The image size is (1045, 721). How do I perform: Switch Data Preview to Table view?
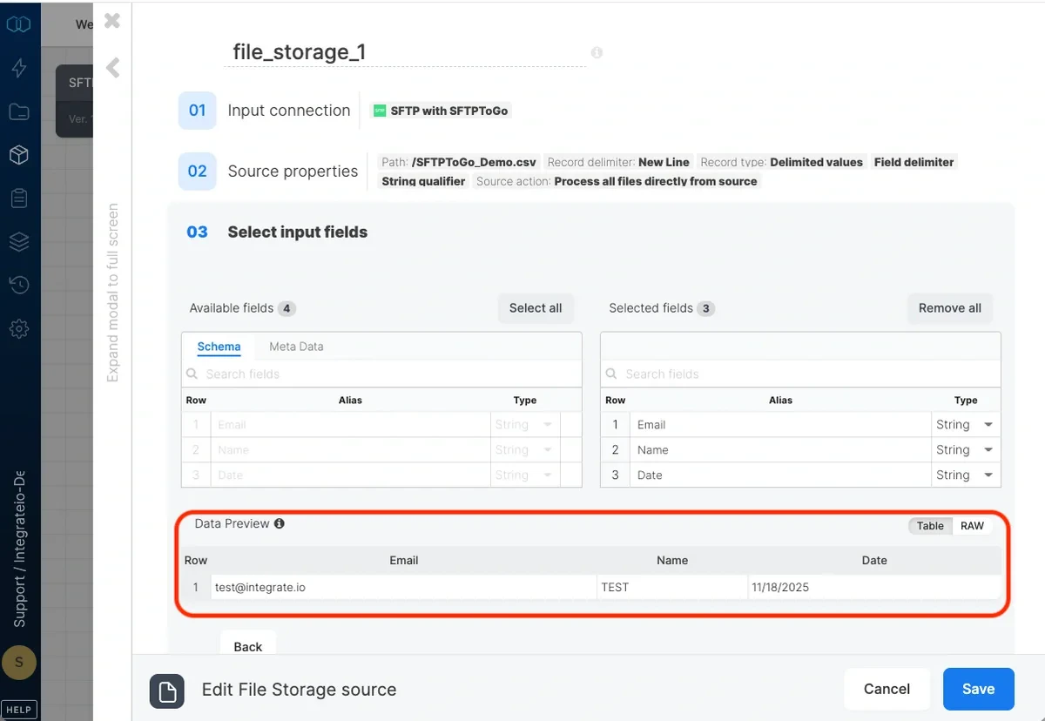coord(929,525)
